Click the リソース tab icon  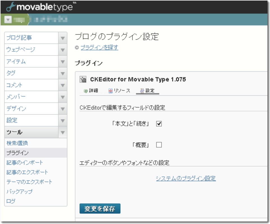click(110, 91)
